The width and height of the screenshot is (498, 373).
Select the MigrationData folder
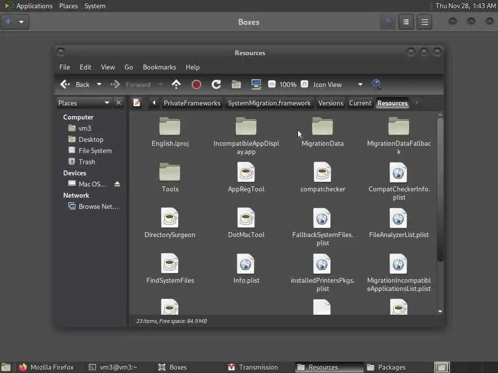pos(322,132)
